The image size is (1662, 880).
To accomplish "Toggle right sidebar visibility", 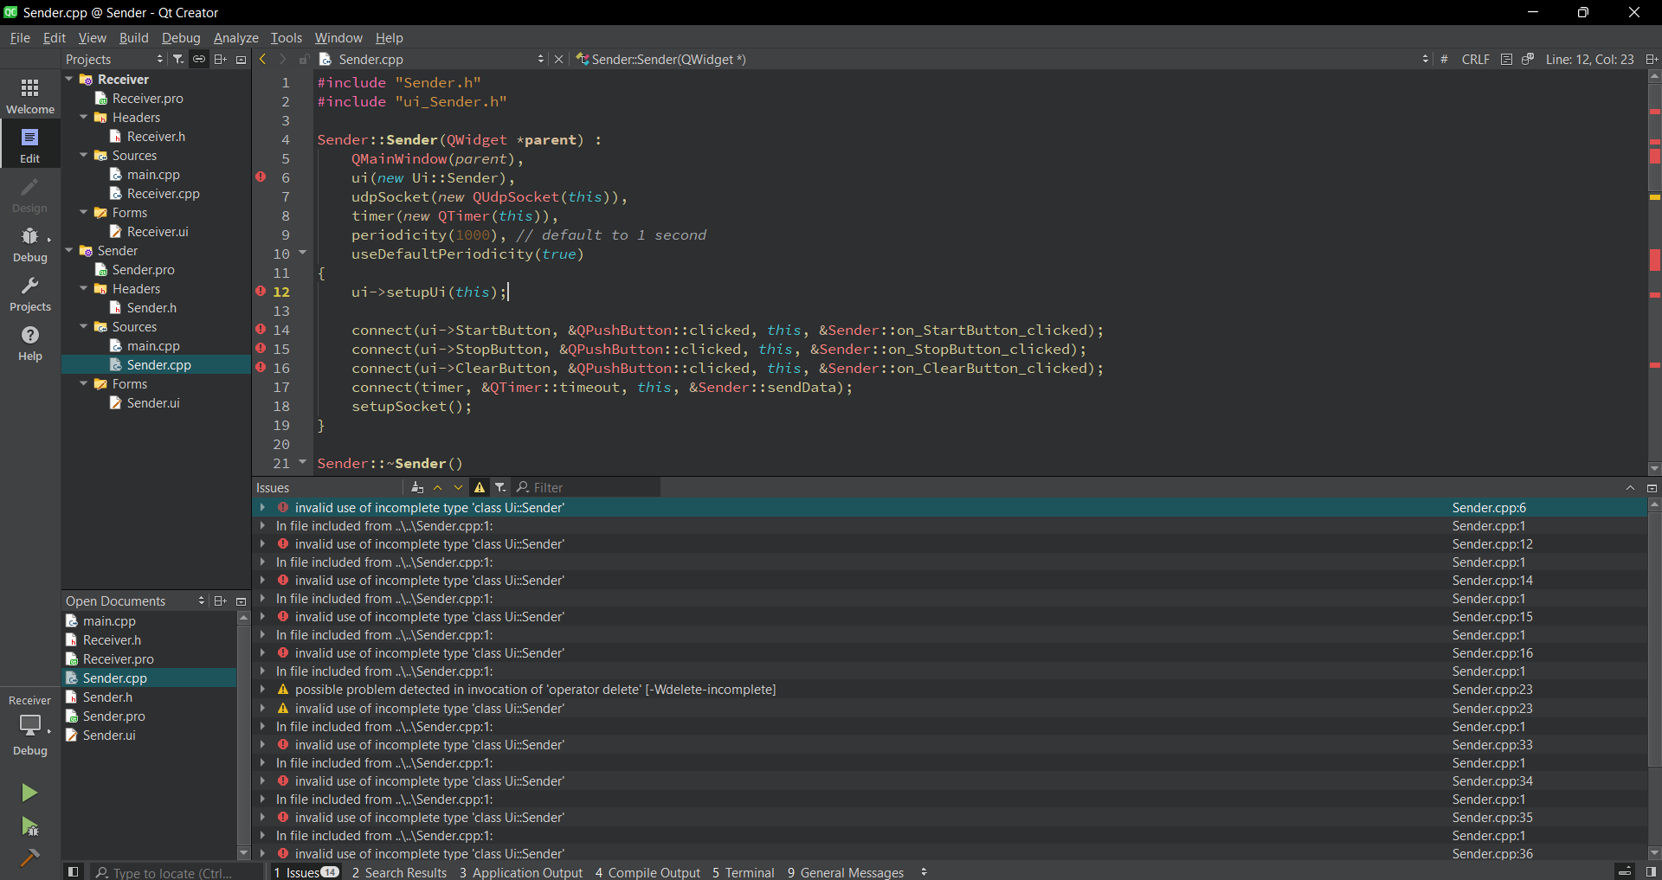I will [1652, 871].
